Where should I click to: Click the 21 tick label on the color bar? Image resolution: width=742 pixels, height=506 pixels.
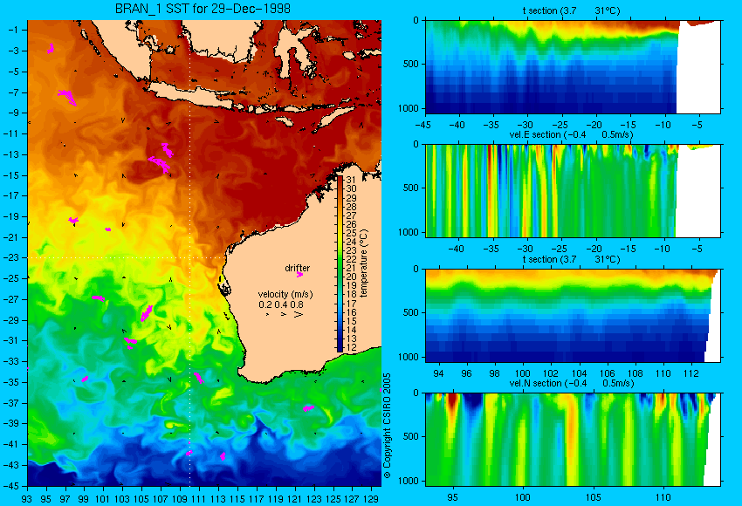click(351, 268)
